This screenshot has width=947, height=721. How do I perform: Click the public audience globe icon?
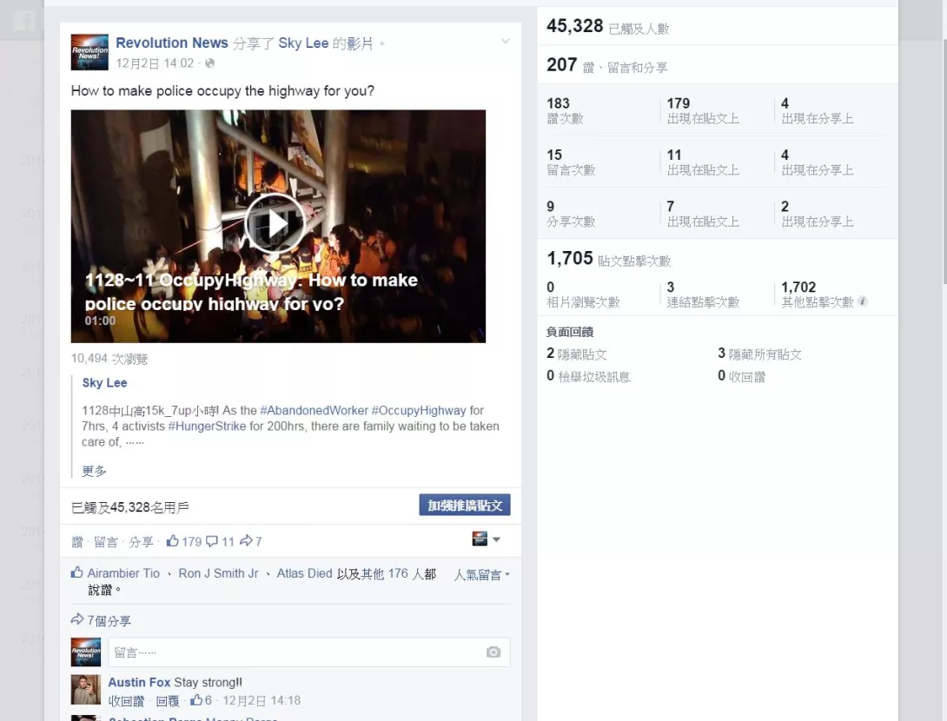point(209,63)
